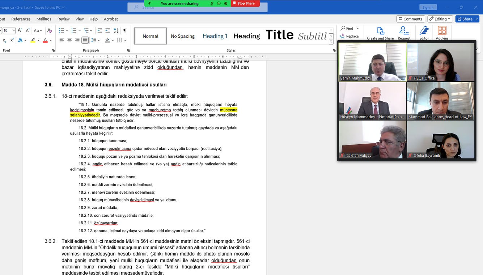Clear all formatting with eraser A icon

50,31
